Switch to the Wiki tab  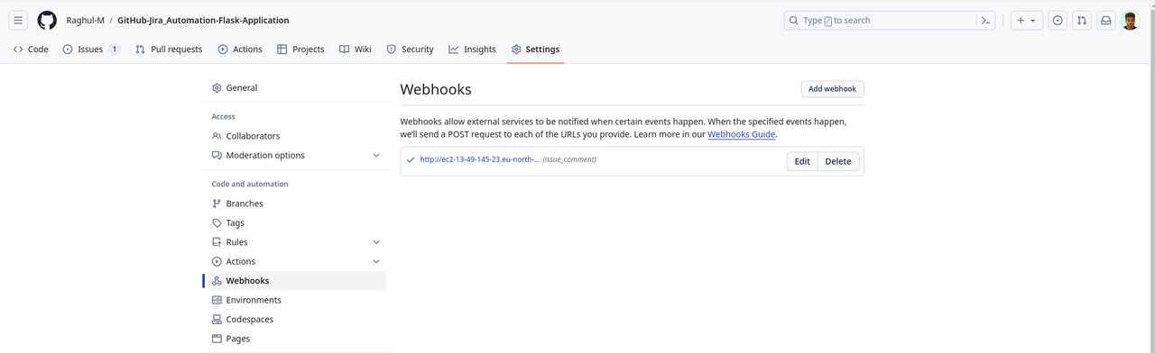(x=356, y=50)
